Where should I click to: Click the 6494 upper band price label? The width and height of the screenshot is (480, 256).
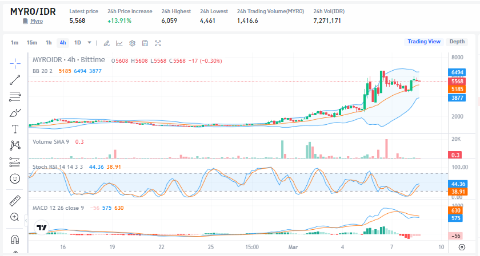[x=457, y=72]
